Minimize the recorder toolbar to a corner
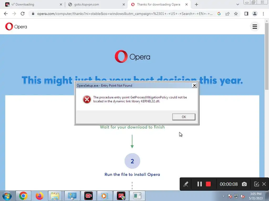 pos(256,184)
